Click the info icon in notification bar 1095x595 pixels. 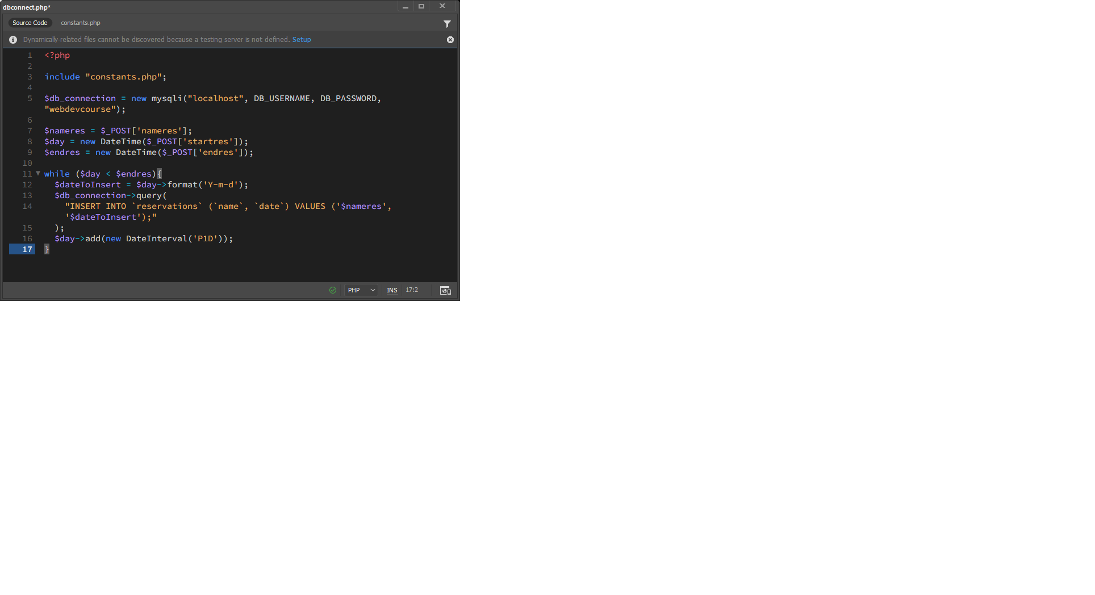pyautogui.click(x=13, y=40)
